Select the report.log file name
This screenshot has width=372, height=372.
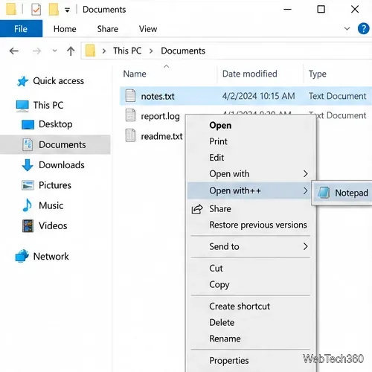[x=160, y=116]
